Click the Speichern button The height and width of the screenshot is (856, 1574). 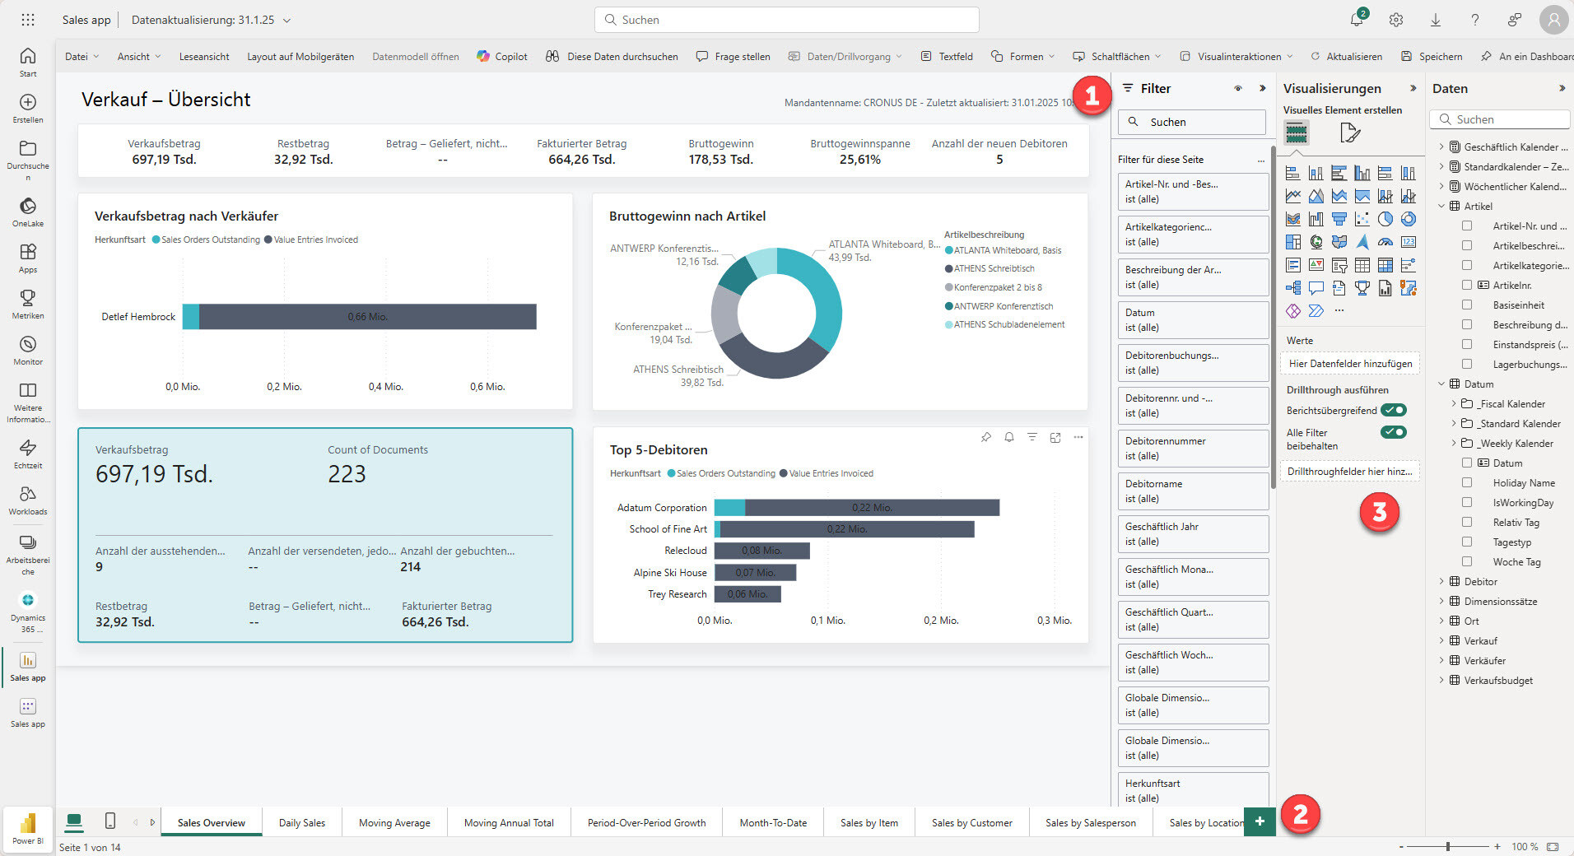coord(1431,56)
